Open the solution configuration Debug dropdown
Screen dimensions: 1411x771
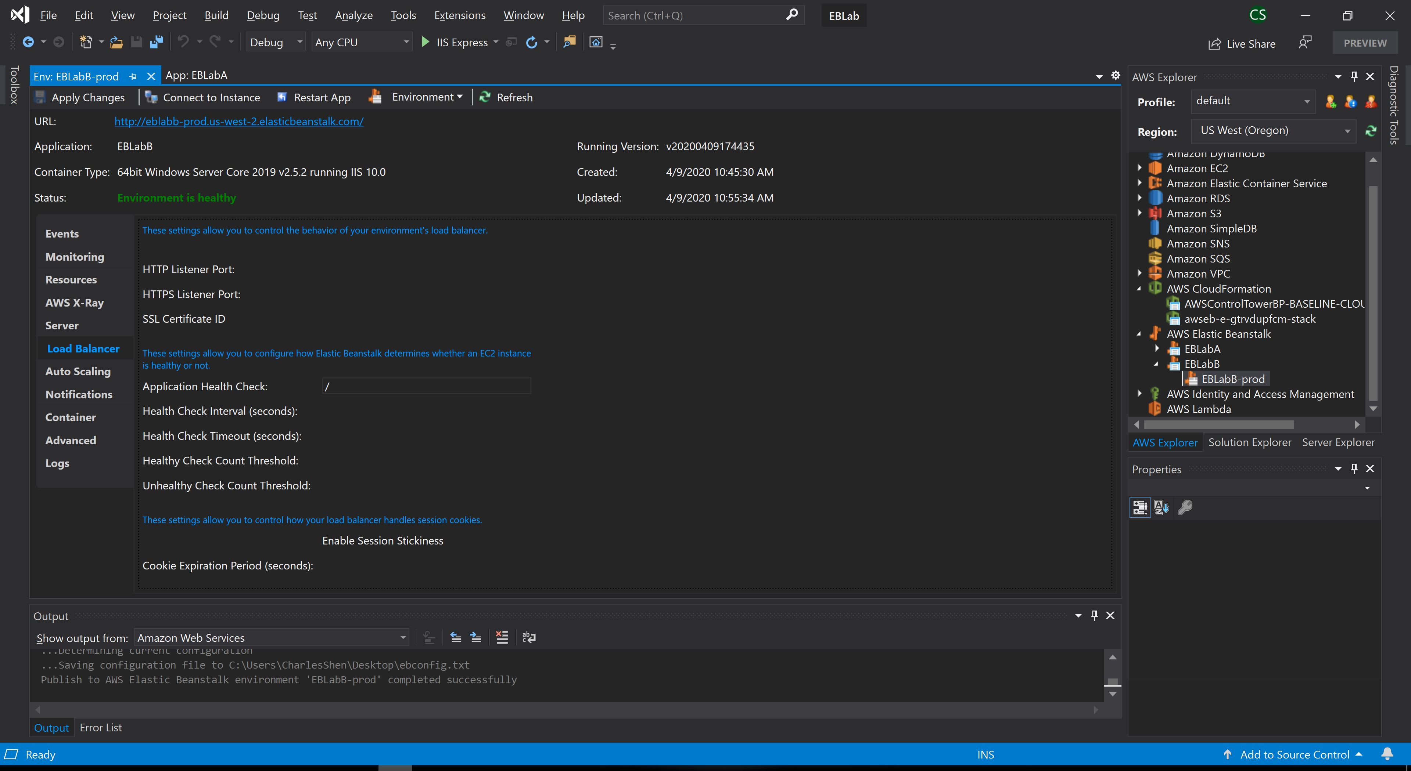pyautogui.click(x=276, y=42)
